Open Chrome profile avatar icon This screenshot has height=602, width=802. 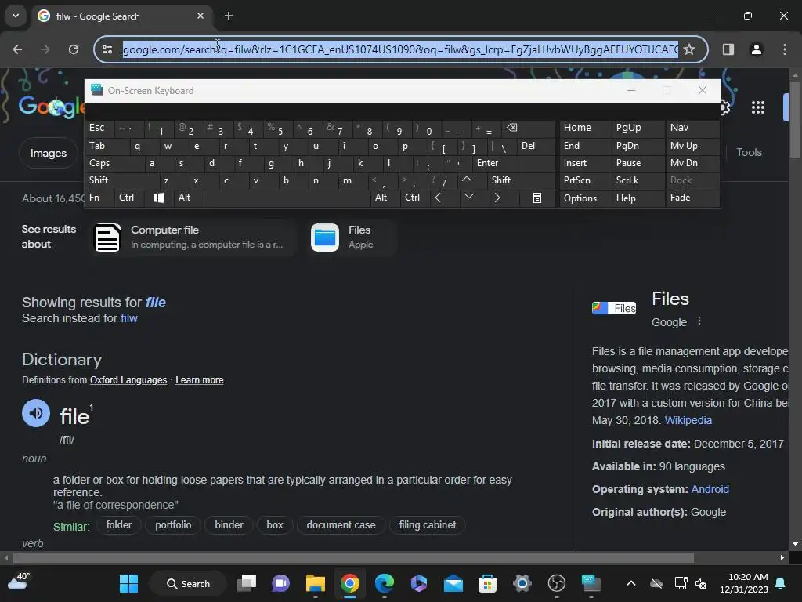pyautogui.click(x=756, y=49)
